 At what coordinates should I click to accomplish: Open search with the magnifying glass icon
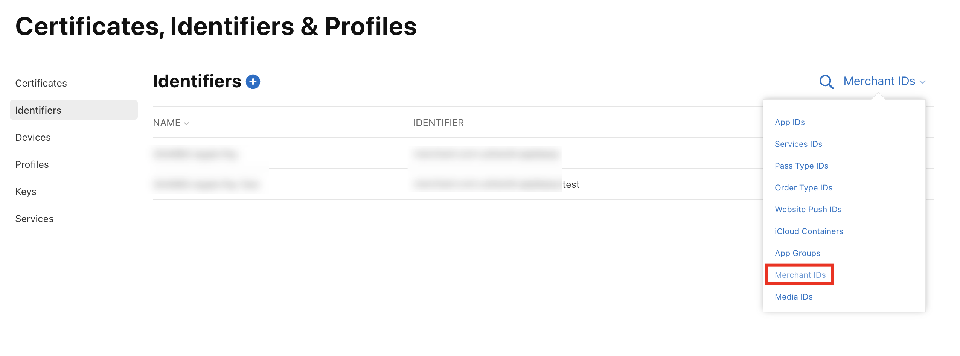tap(826, 82)
